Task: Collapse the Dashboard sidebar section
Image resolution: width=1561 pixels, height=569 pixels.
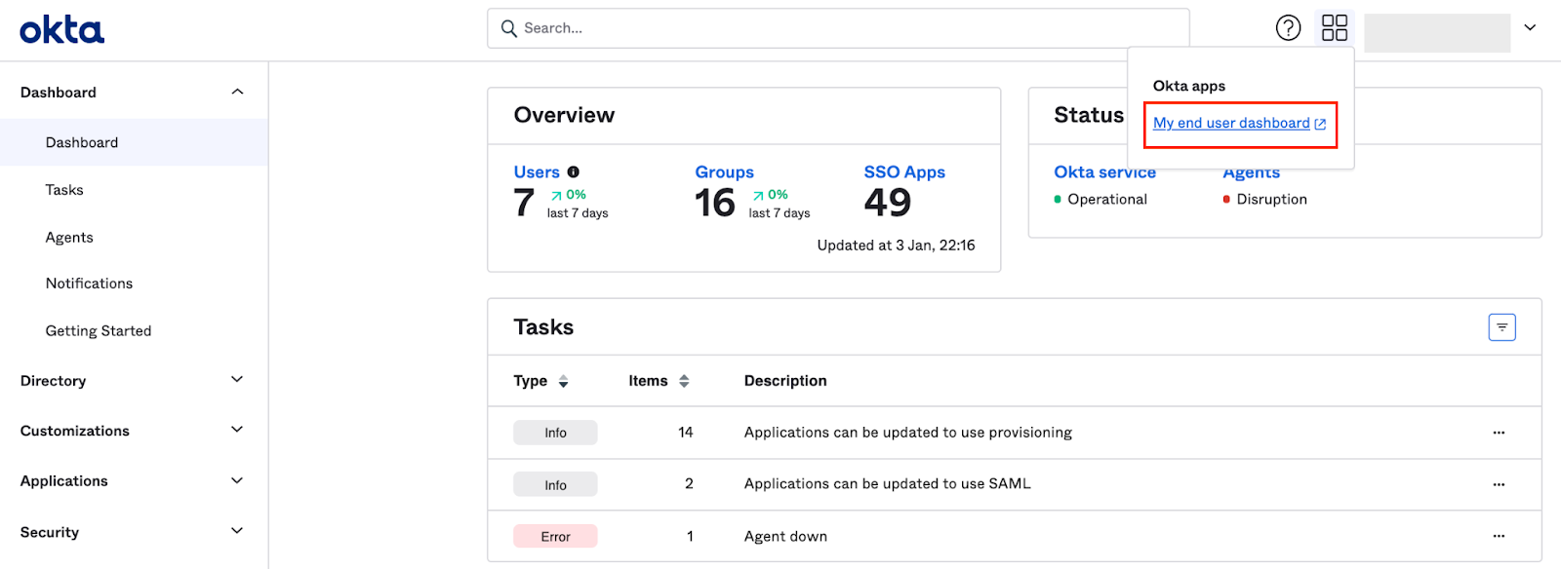Action: point(237,92)
